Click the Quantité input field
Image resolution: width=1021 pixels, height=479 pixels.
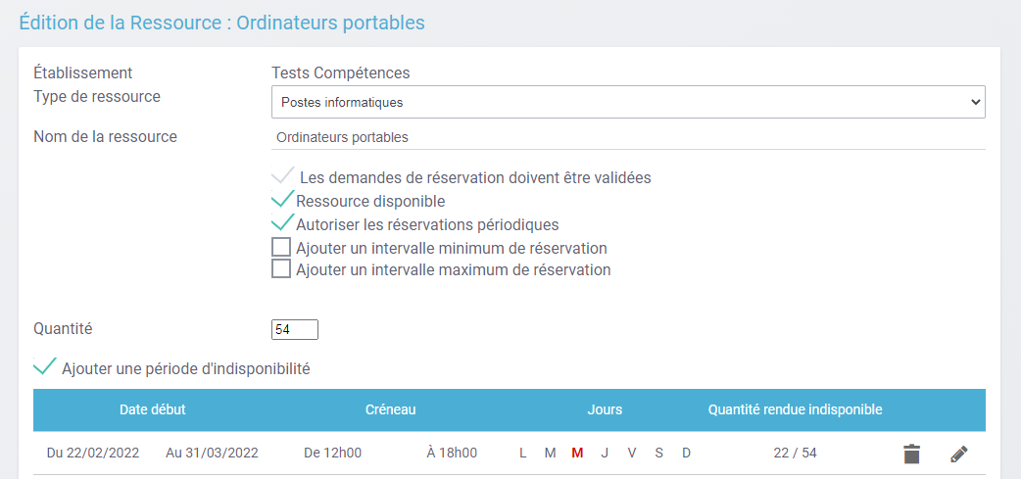point(294,330)
